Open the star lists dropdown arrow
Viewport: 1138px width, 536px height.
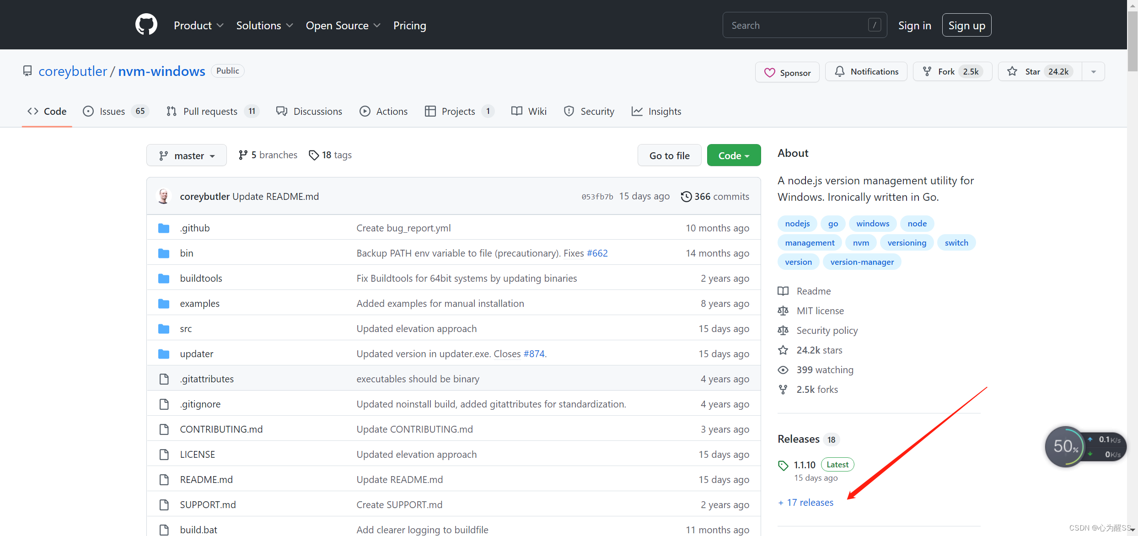[1094, 71]
